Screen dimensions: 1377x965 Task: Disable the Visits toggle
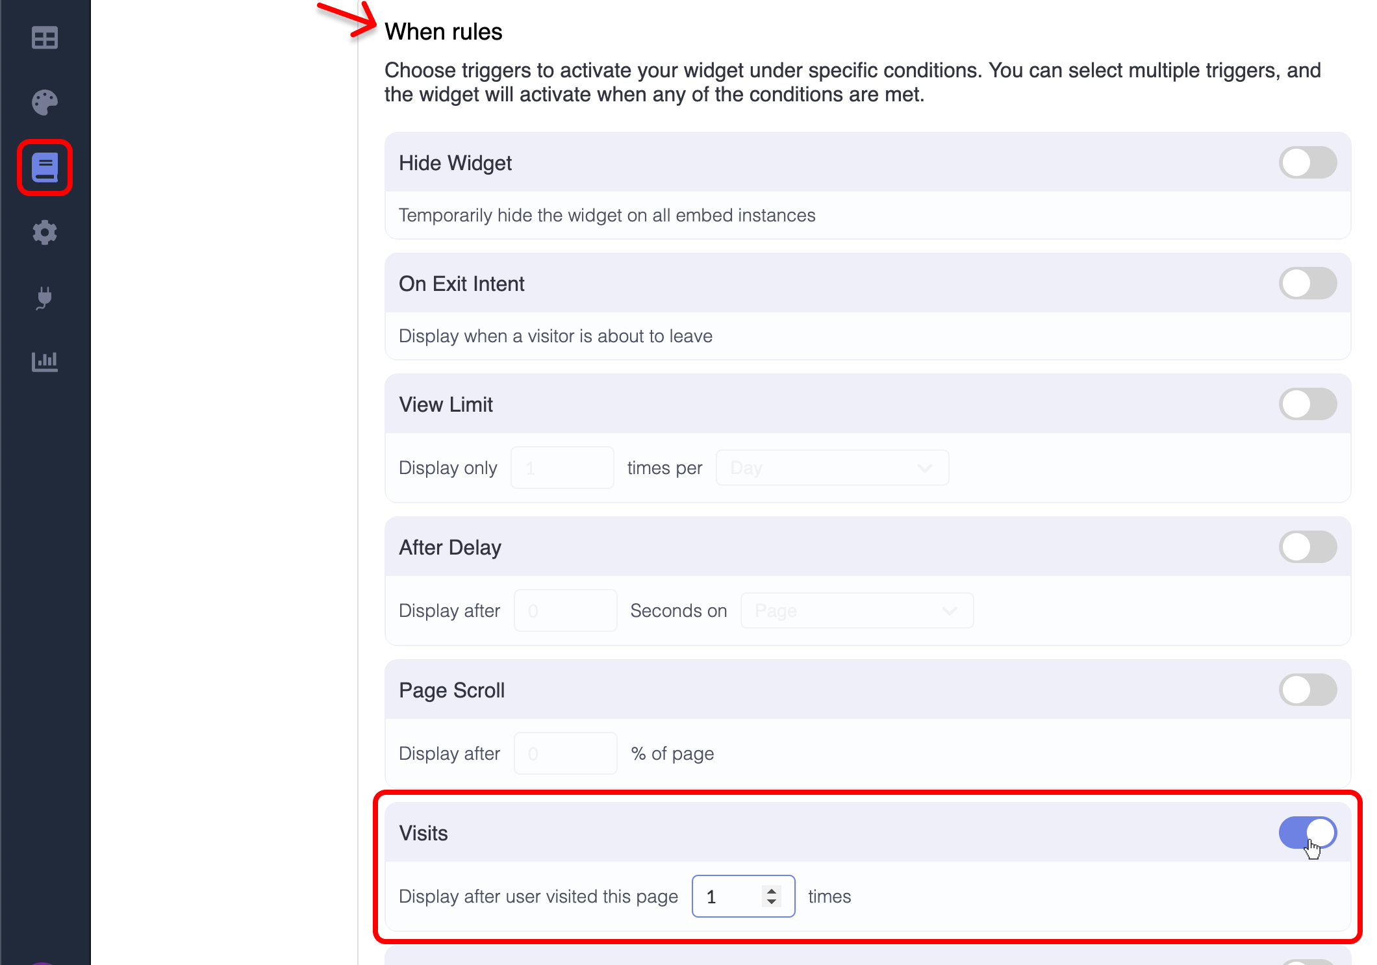click(x=1308, y=833)
